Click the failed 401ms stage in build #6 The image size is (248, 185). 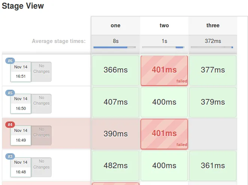pyautogui.click(x=164, y=71)
